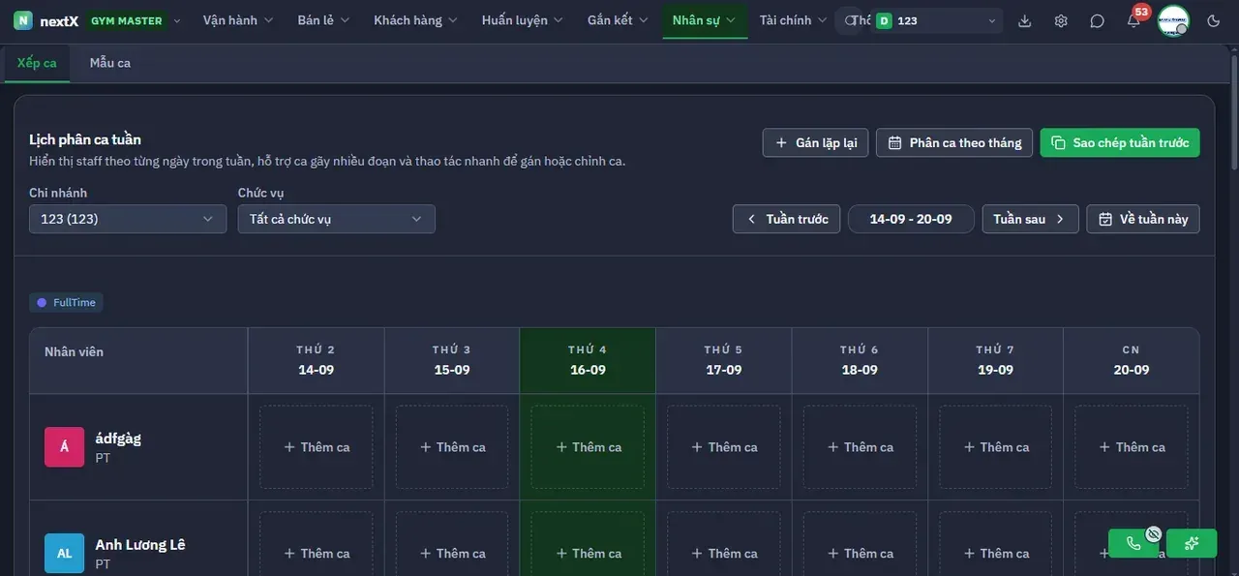1239x576 pixels.
Task: Click Sao chép tuần trước button
Action: [1120, 142]
